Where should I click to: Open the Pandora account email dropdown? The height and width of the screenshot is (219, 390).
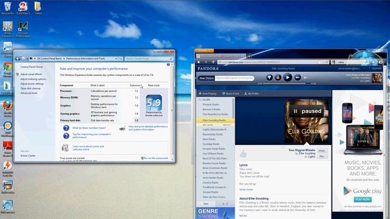coord(352,69)
